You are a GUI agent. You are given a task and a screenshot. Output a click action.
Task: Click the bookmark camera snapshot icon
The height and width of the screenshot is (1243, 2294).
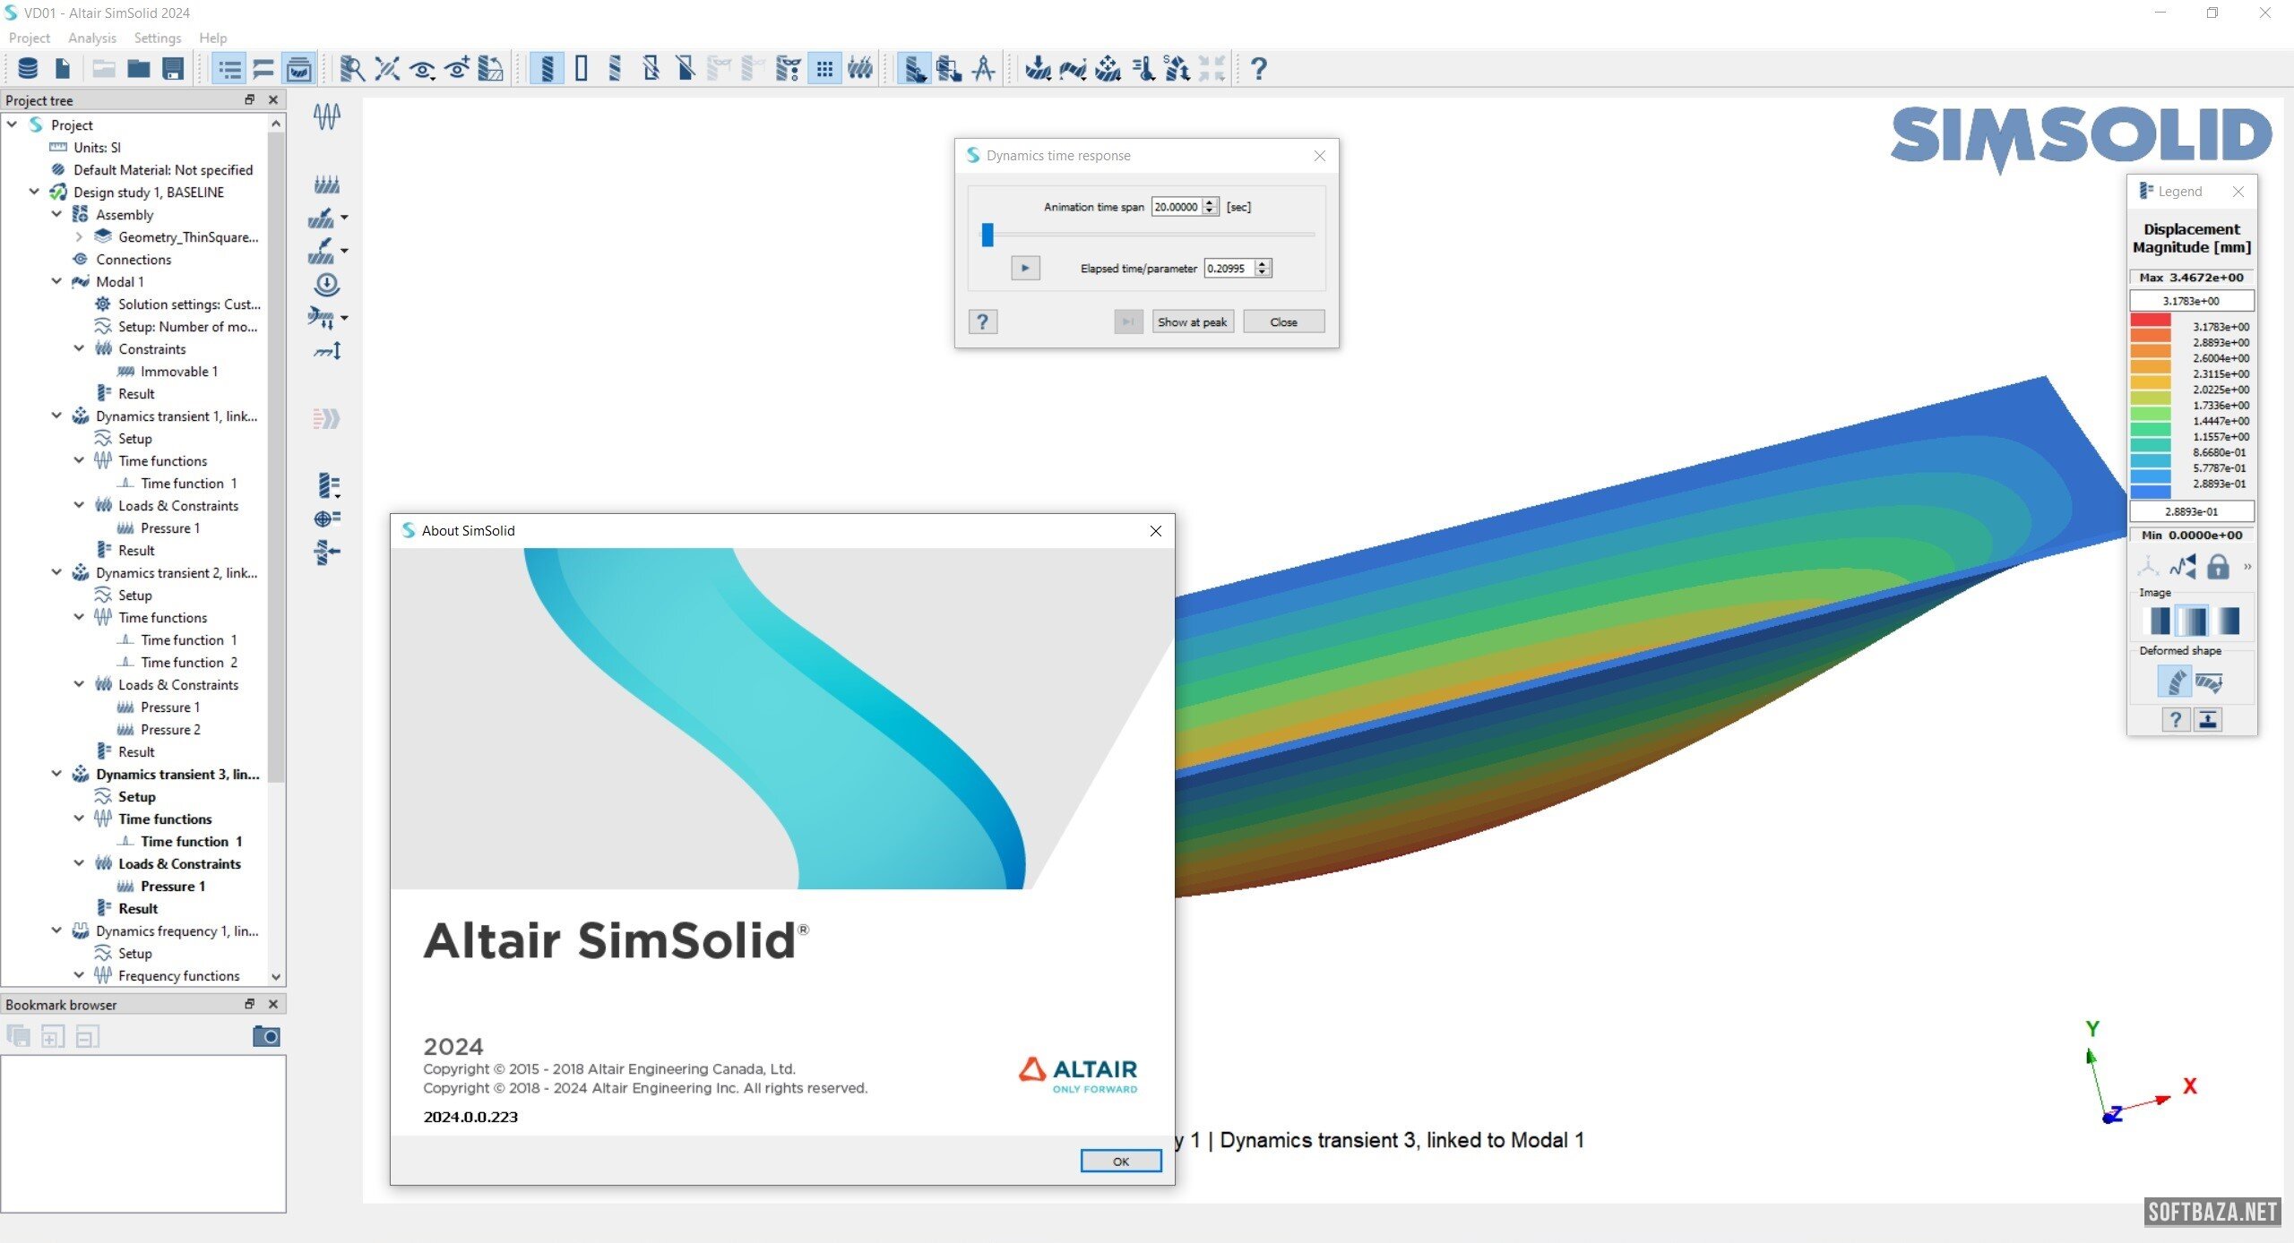point(266,1036)
